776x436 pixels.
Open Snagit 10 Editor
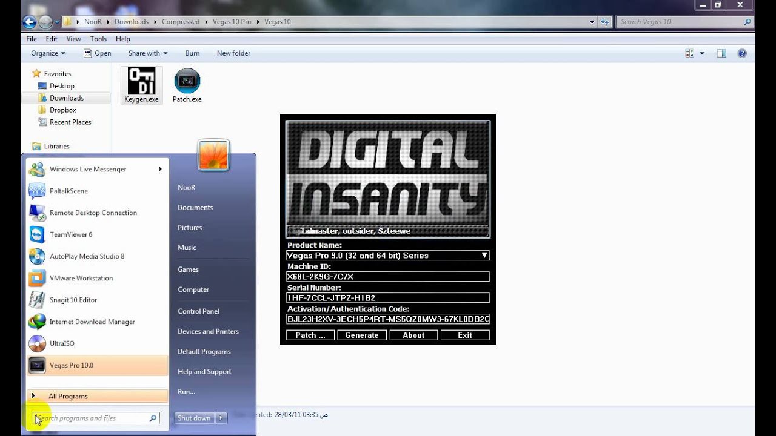pyautogui.click(x=96, y=300)
